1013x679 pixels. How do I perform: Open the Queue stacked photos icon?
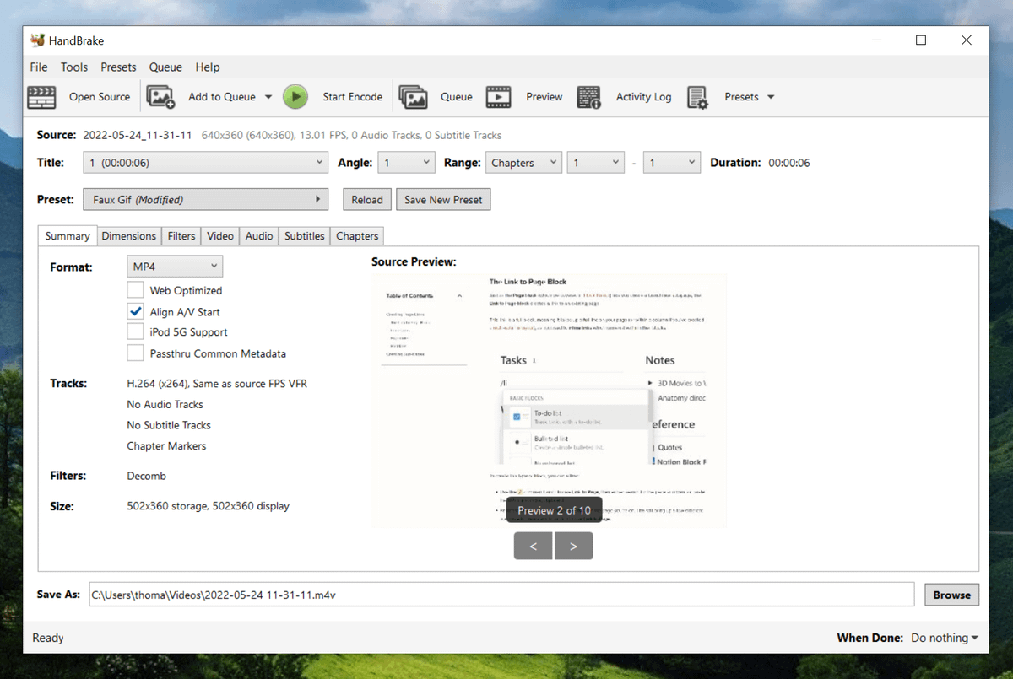click(413, 97)
